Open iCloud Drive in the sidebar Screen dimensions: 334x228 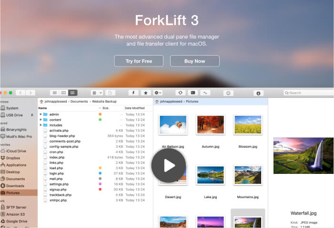click(x=19, y=151)
